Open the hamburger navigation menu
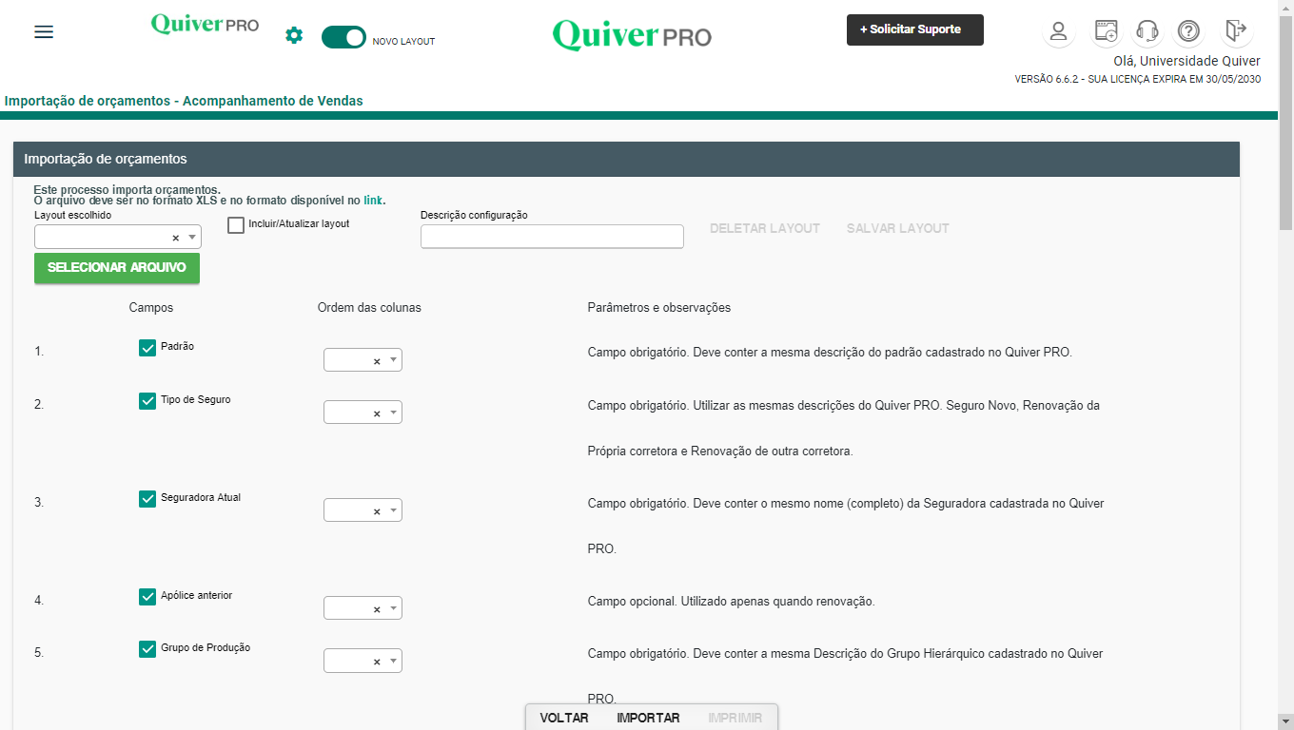The height and width of the screenshot is (730, 1294). coord(44,31)
